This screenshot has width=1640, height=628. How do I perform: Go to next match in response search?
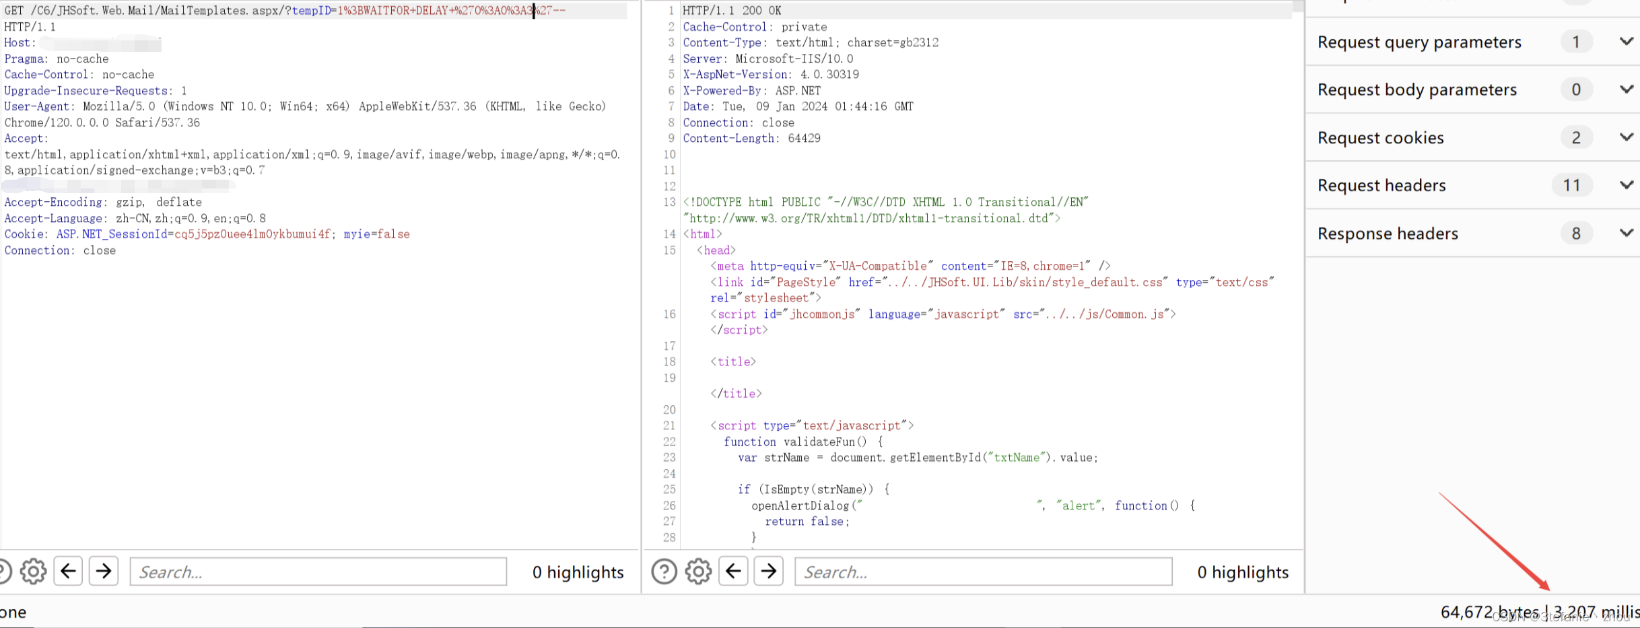click(769, 571)
